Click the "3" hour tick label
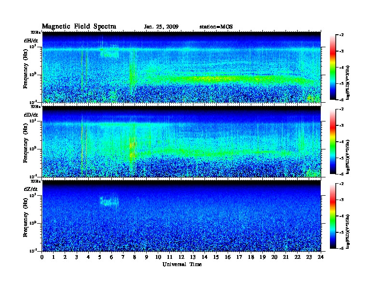This screenshot has width=382, height=295. [x=77, y=257]
